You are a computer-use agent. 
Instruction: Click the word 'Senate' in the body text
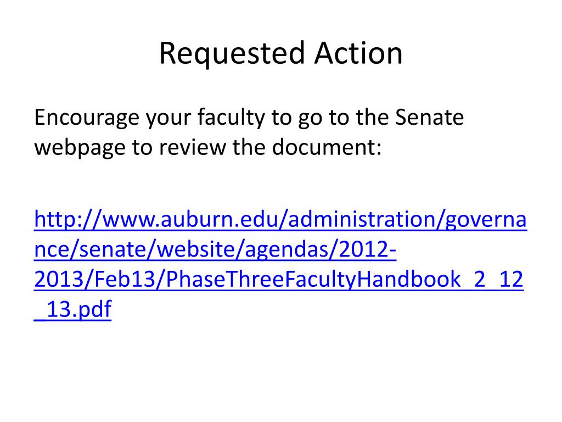point(429,117)
